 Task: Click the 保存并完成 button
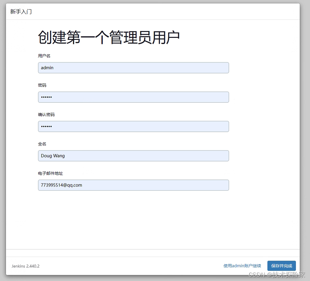point(282,266)
